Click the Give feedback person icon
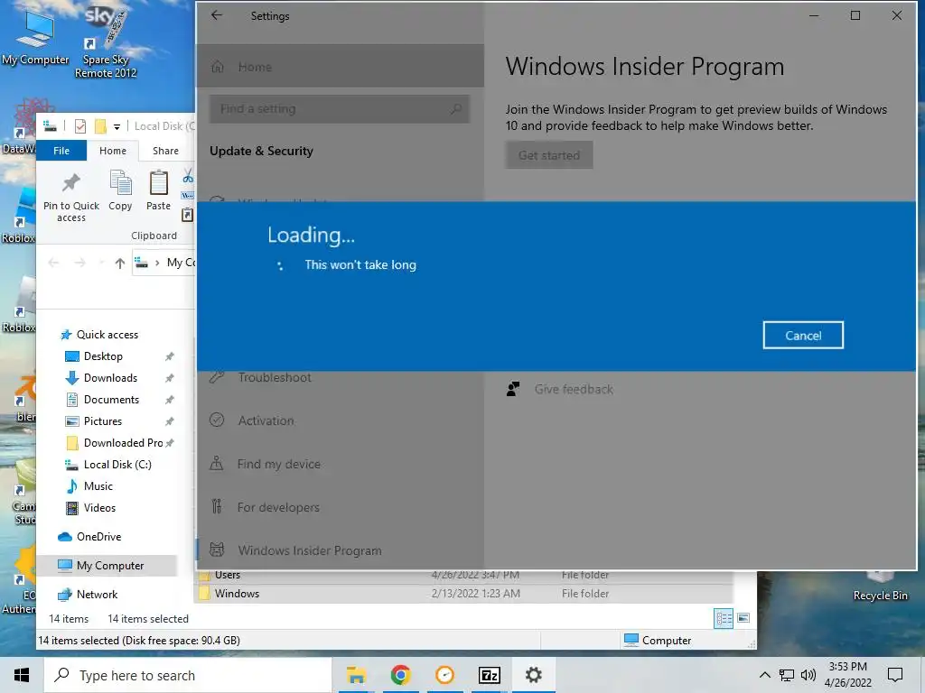The height and width of the screenshot is (693, 925). coord(513,389)
